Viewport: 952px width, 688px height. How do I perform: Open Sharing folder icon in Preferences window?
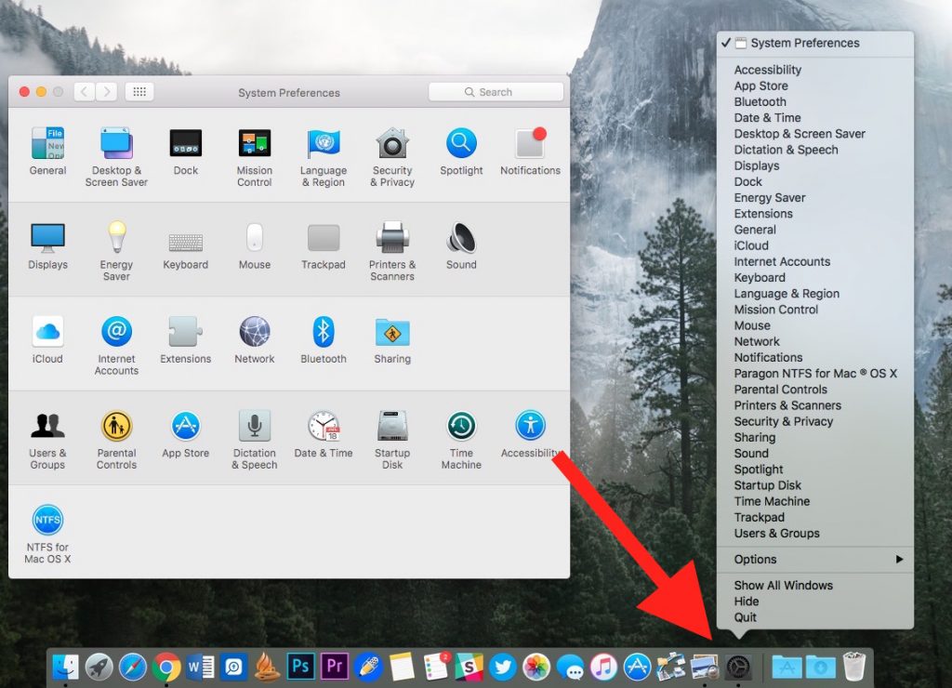tap(392, 332)
